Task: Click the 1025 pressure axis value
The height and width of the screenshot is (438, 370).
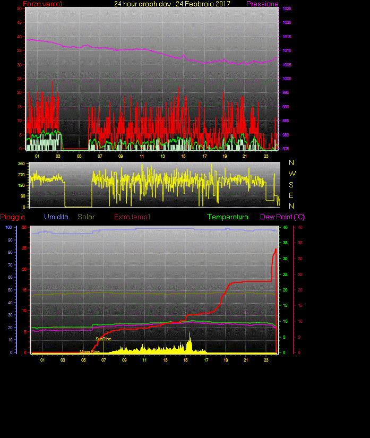Action: pos(287,8)
